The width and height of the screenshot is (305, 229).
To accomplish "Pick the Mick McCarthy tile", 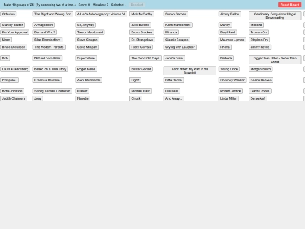I will tap(142, 14).
